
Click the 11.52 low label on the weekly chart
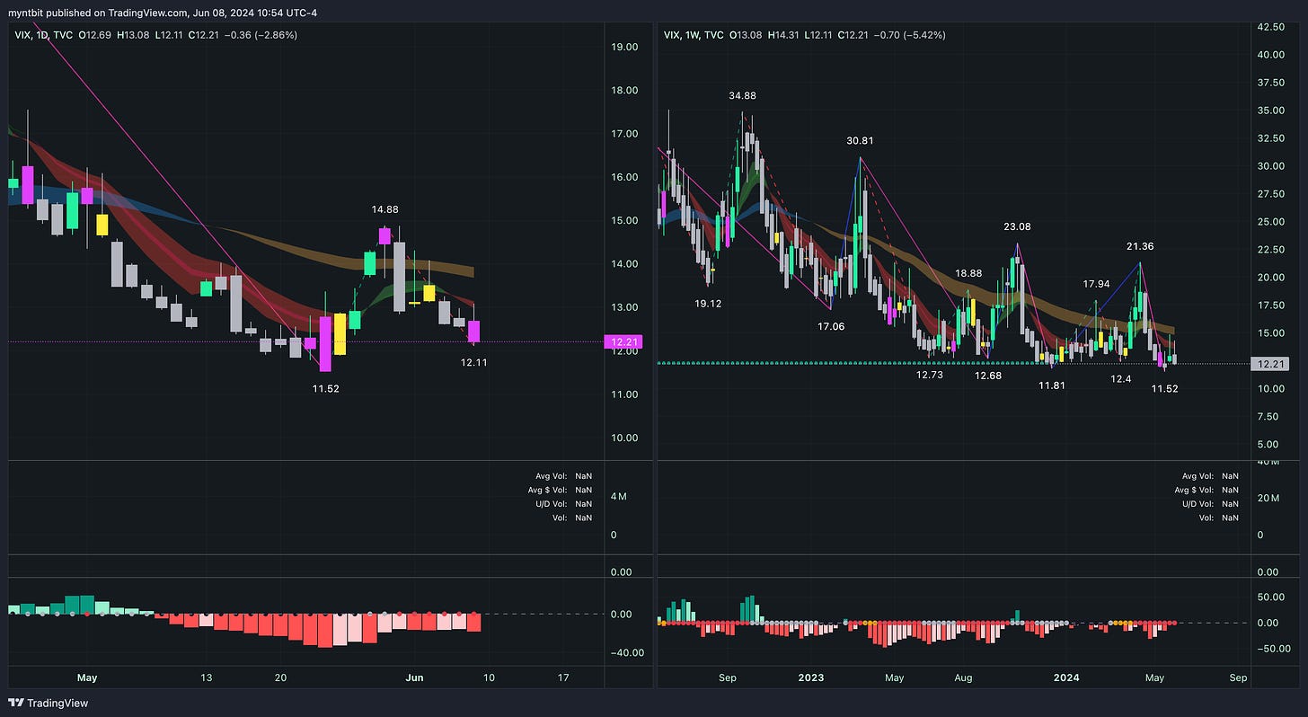[x=1164, y=388]
